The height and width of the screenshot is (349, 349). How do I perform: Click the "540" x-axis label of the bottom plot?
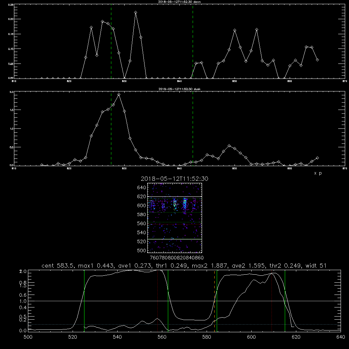coord(117,337)
